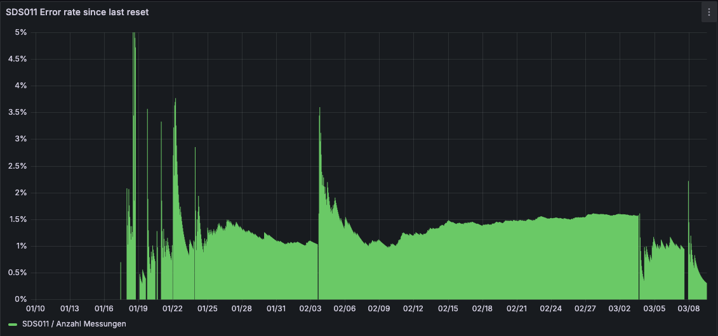This screenshot has height=336, width=718.
Task: Click the 03/05 date label
Action: tap(655, 309)
